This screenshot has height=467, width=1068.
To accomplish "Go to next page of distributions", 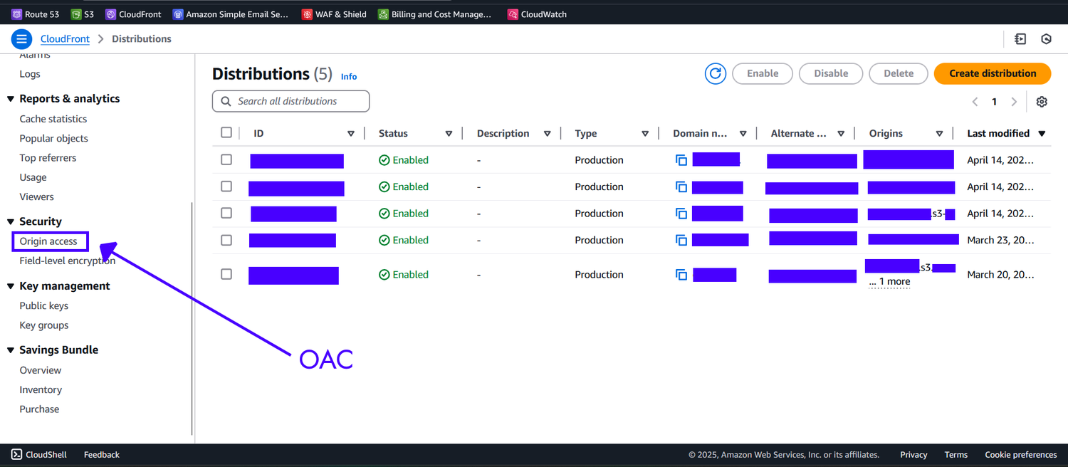I will point(1015,102).
